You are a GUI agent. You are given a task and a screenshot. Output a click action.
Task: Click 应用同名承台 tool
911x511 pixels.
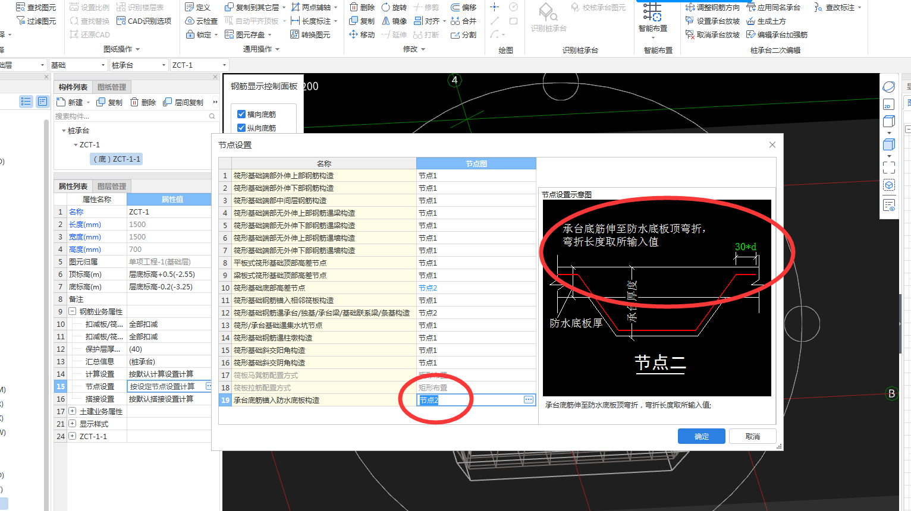pos(774,7)
